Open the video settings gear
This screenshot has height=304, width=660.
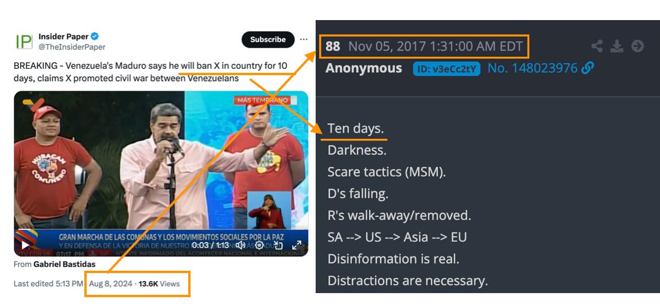[x=259, y=245]
